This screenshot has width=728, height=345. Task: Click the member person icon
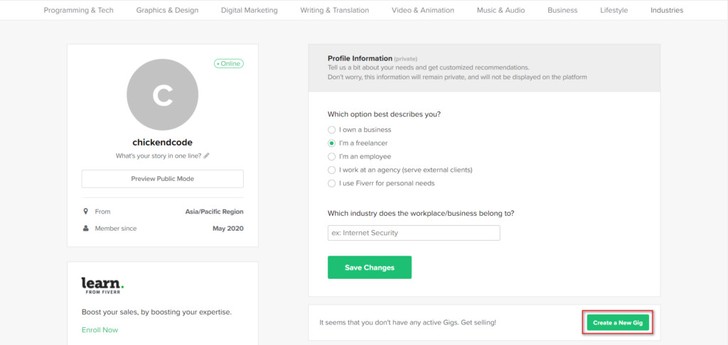click(x=85, y=228)
